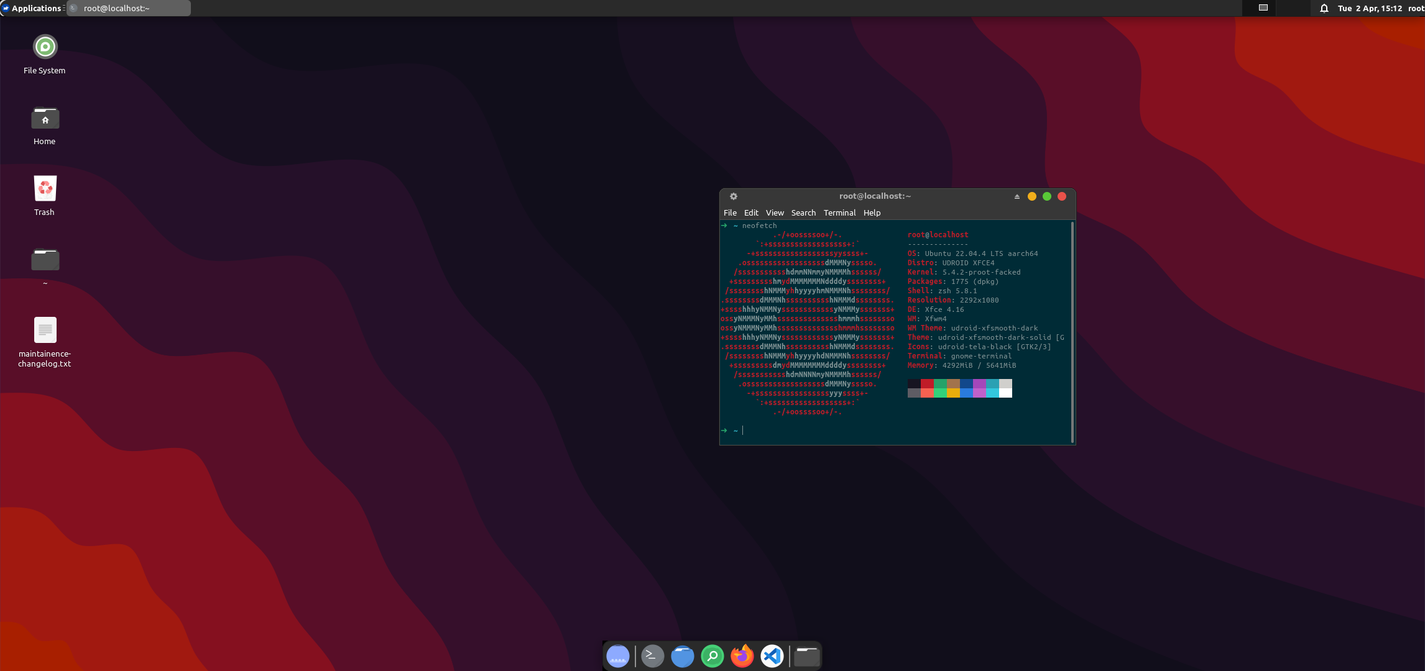Open the Applications menu
This screenshot has width=1425, height=671.
(35, 8)
